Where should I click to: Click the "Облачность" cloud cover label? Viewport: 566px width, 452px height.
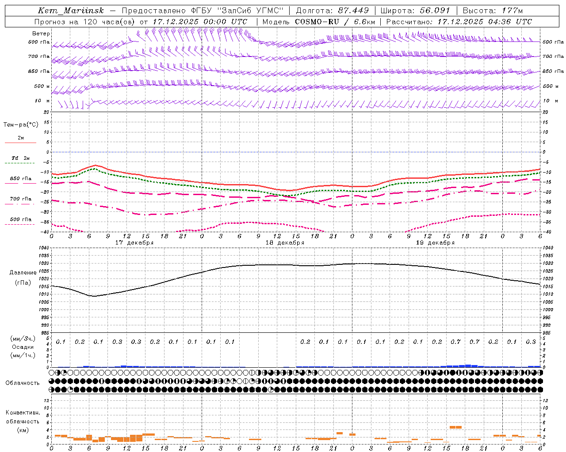[x=23, y=383]
